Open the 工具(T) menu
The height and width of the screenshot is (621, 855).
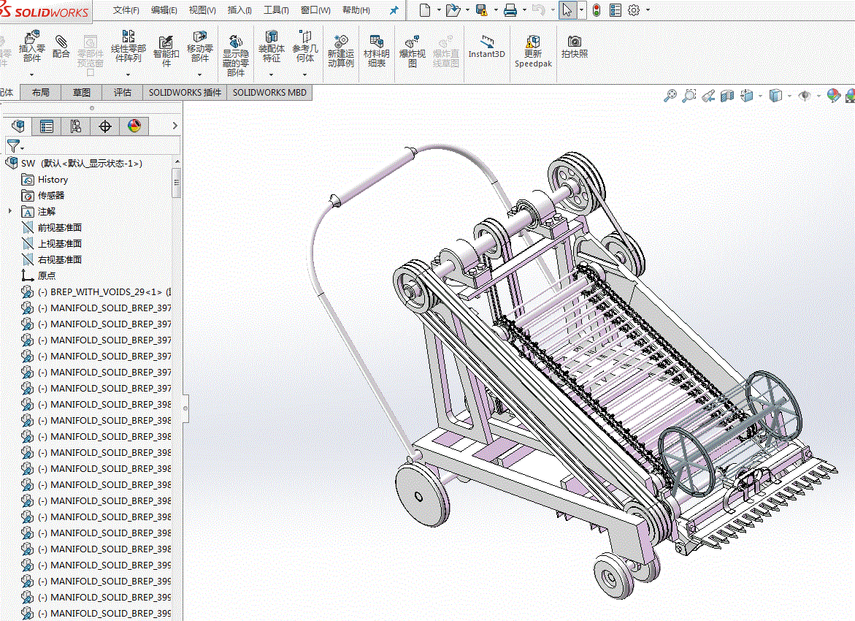[276, 10]
